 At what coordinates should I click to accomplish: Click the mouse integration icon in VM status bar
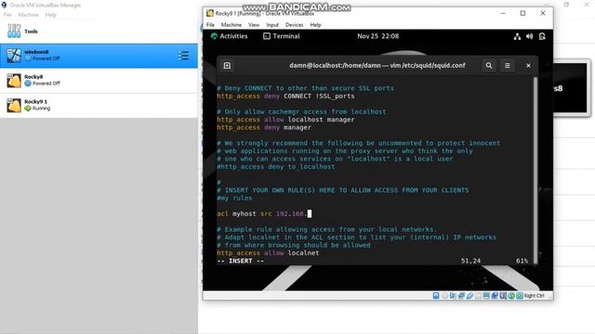coord(511,295)
